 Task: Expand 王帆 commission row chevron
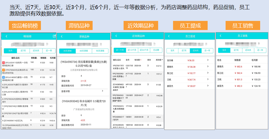tap(208, 80)
